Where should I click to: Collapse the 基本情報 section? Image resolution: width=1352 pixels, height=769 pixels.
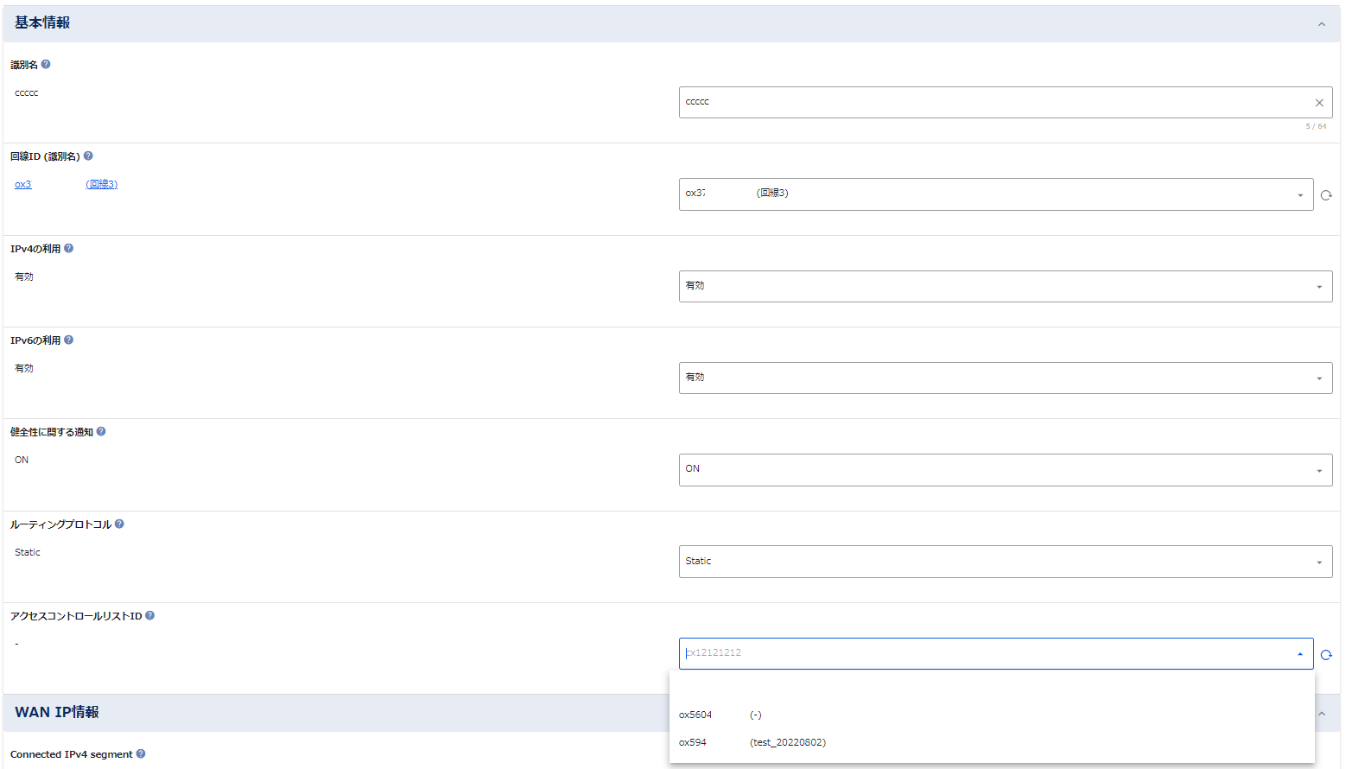pos(1321,24)
